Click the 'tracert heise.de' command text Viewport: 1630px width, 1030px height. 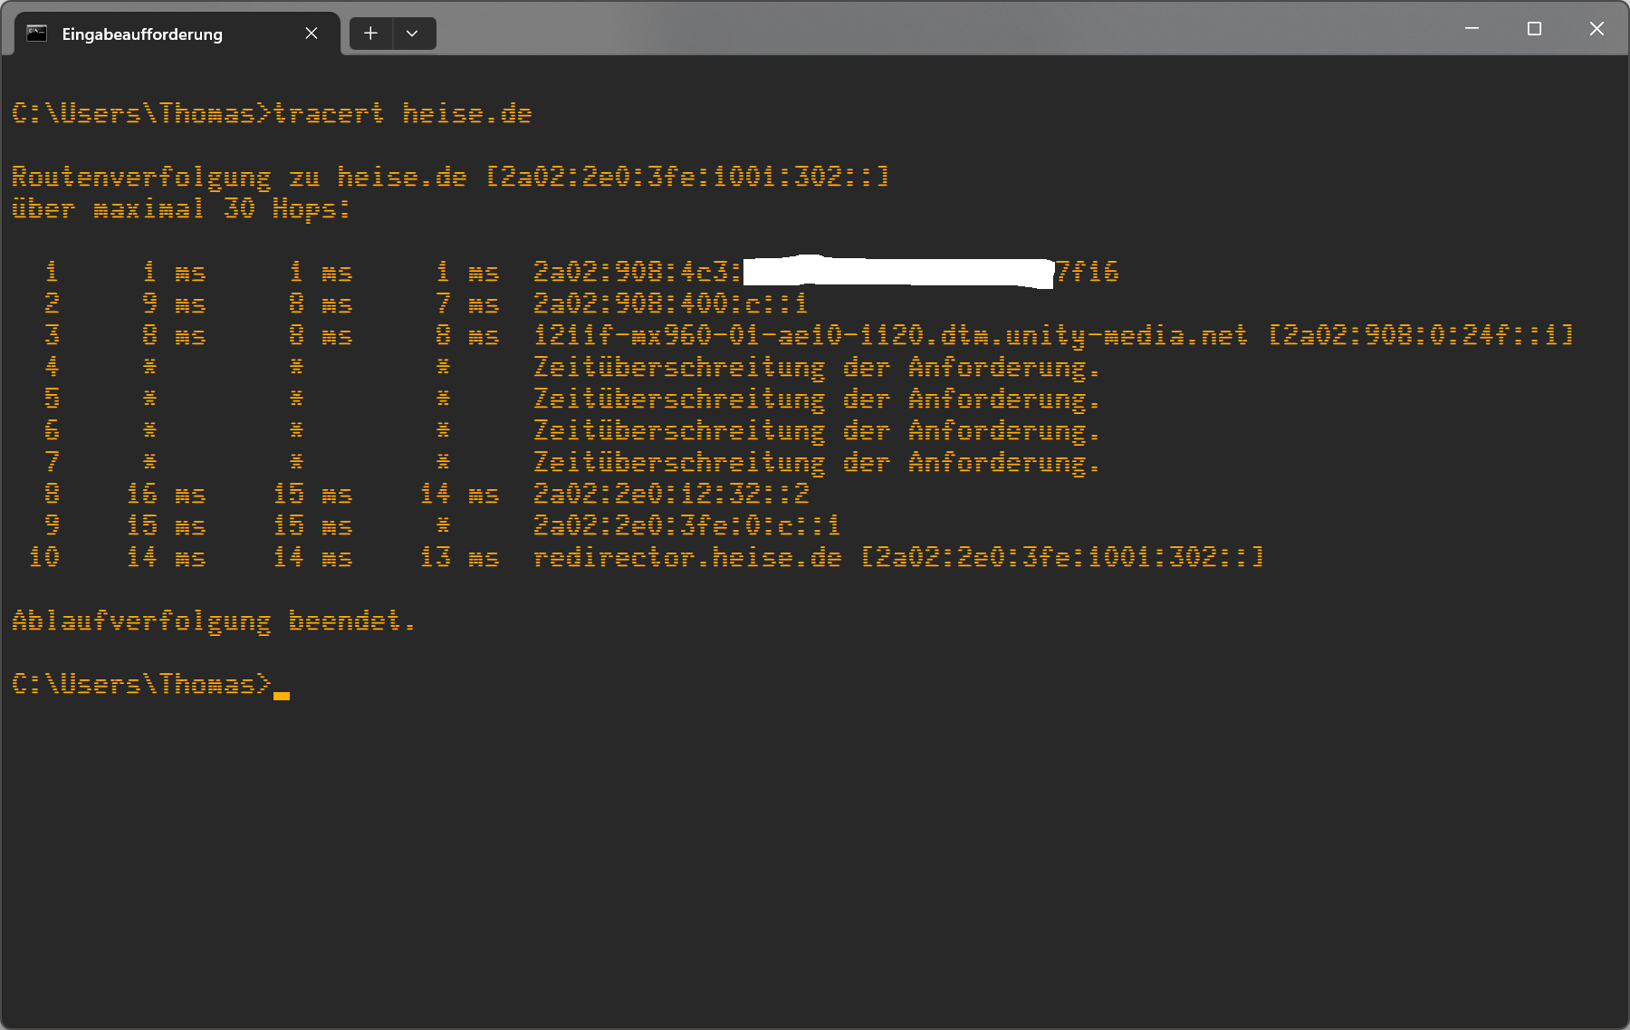[x=402, y=113]
